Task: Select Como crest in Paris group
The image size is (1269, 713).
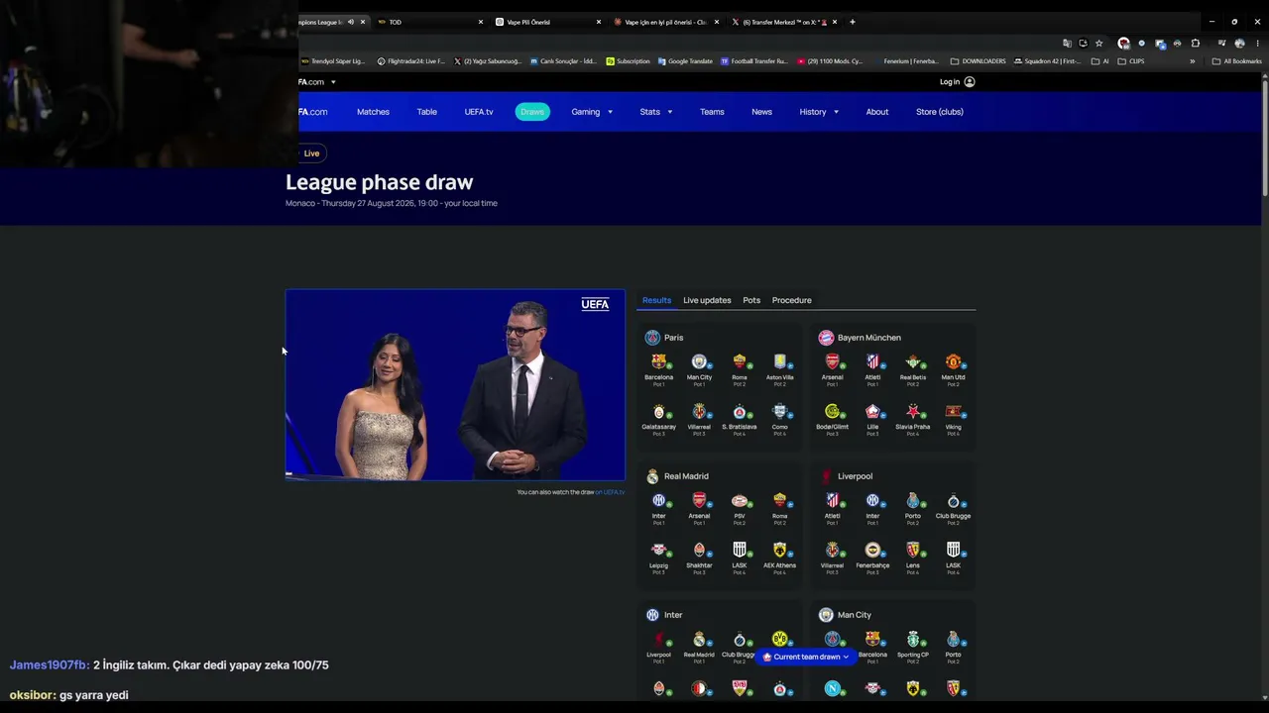Action: coord(779,412)
